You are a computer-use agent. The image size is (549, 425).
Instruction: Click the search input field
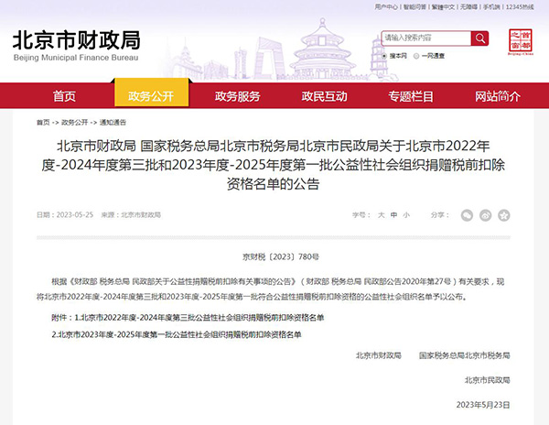[x=425, y=38]
